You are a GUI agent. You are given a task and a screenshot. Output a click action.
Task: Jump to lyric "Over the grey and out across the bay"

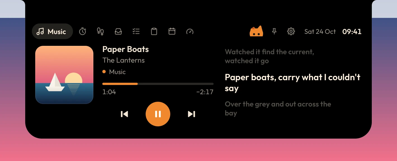pos(278,109)
